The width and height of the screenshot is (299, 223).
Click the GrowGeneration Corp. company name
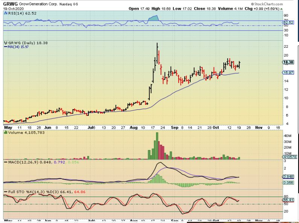(38, 4)
